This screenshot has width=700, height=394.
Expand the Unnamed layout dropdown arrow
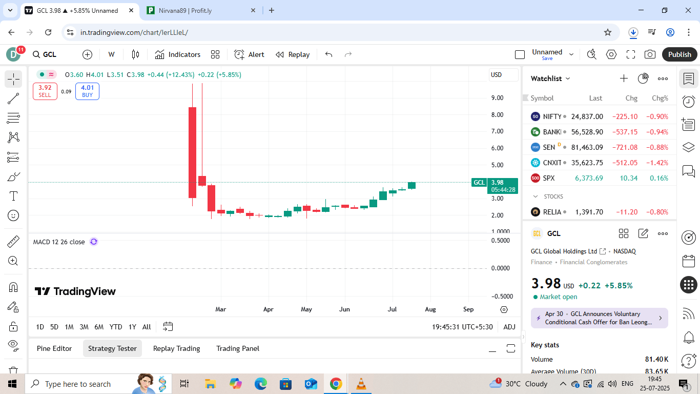571,54
